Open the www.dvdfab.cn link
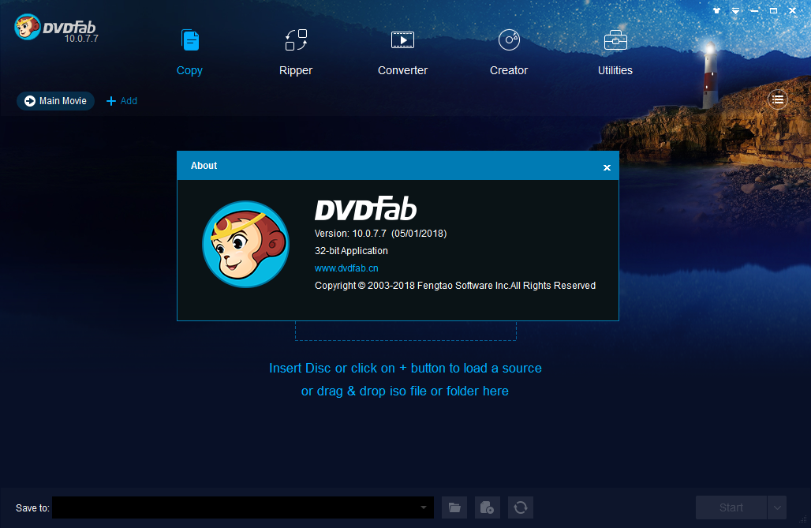The height and width of the screenshot is (528, 811). click(346, 268)
